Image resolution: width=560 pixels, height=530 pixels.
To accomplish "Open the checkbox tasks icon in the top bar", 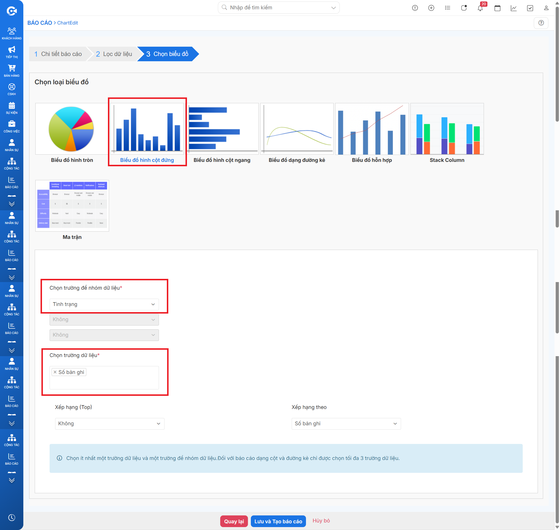I will (530, 8).
